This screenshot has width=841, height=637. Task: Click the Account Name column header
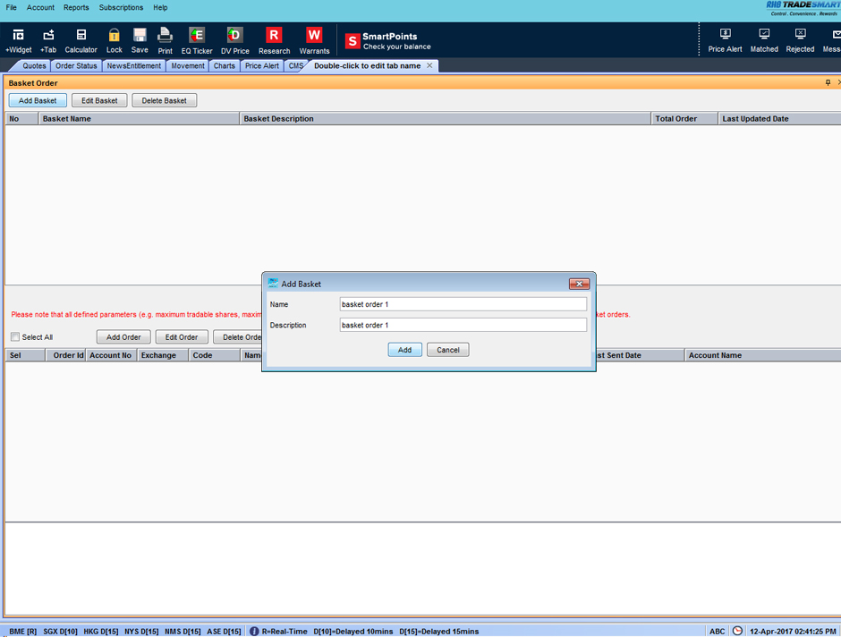[x=762, y=355]
